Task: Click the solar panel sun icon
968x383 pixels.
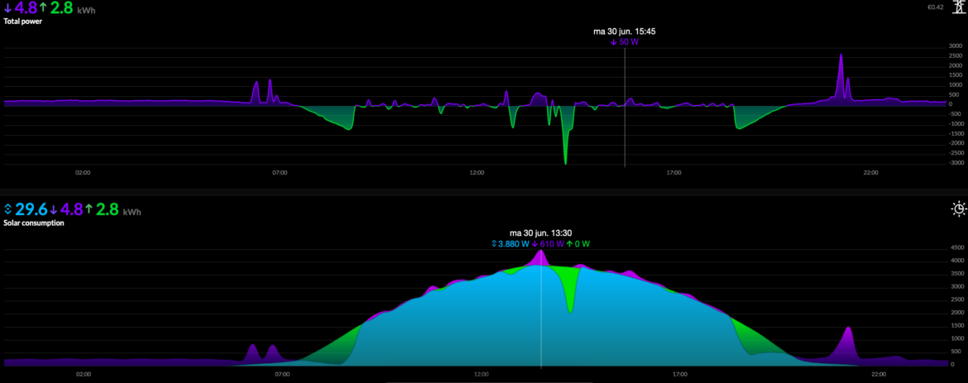Action: click(959, 208)
